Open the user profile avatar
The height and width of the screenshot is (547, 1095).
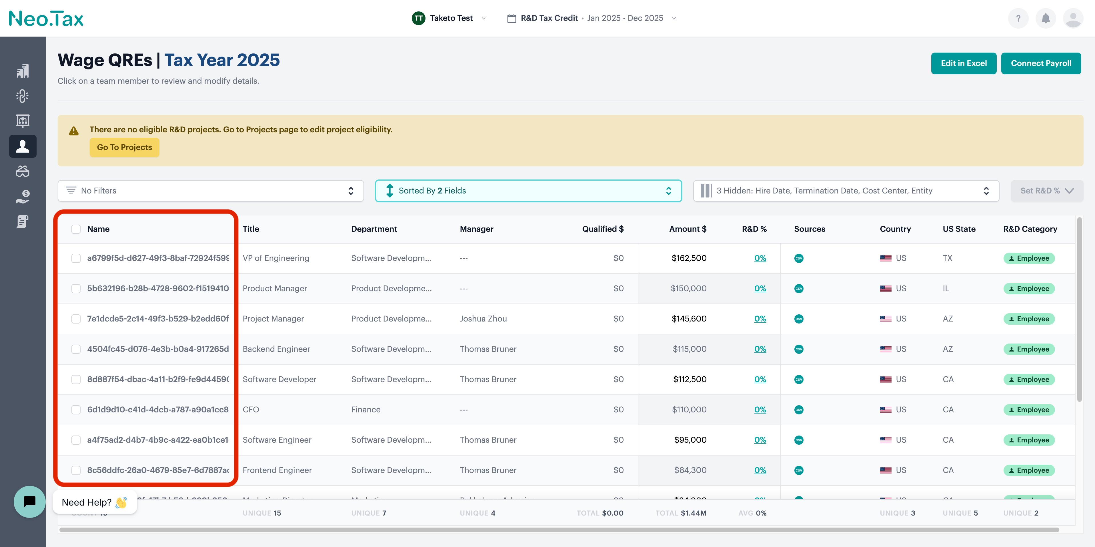point(1073,18)
